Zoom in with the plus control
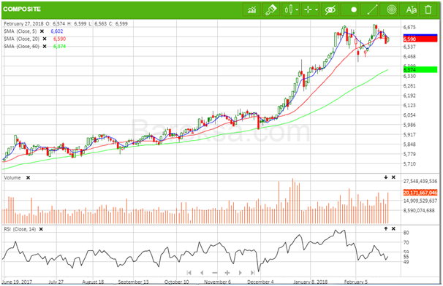443x286 pixels. (227, 273)
